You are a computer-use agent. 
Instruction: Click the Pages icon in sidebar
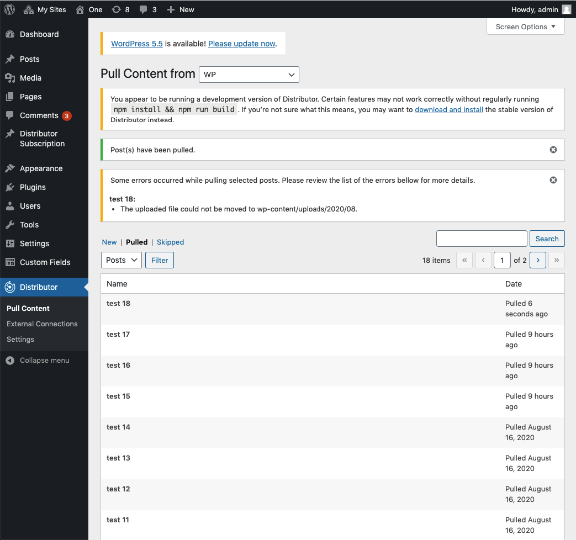click(x=10, y=96)
